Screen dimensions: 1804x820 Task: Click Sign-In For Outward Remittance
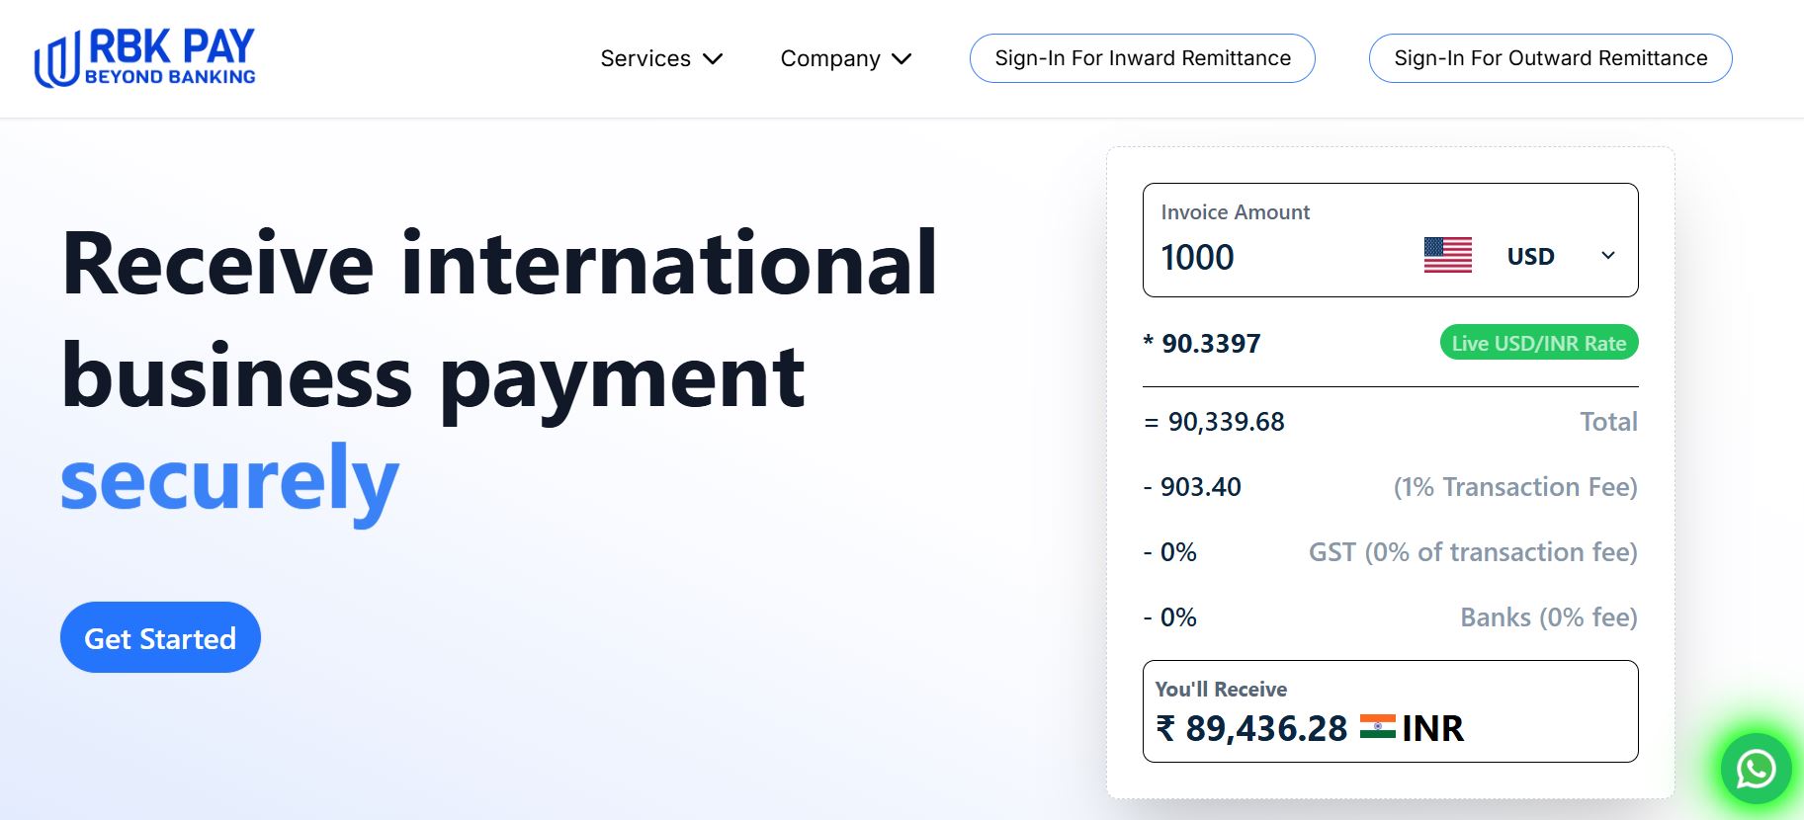(1550, 58)
